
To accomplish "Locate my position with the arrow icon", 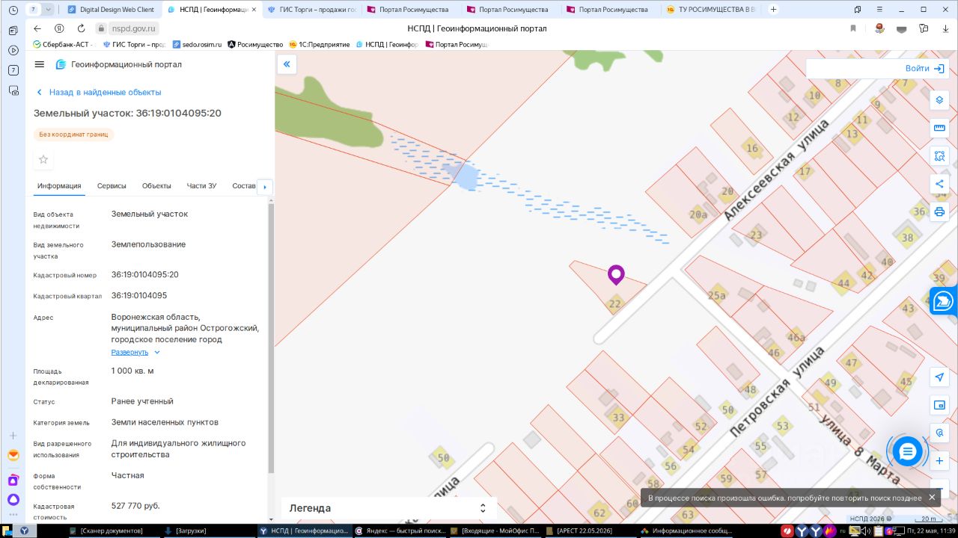I will click(939, 377).
